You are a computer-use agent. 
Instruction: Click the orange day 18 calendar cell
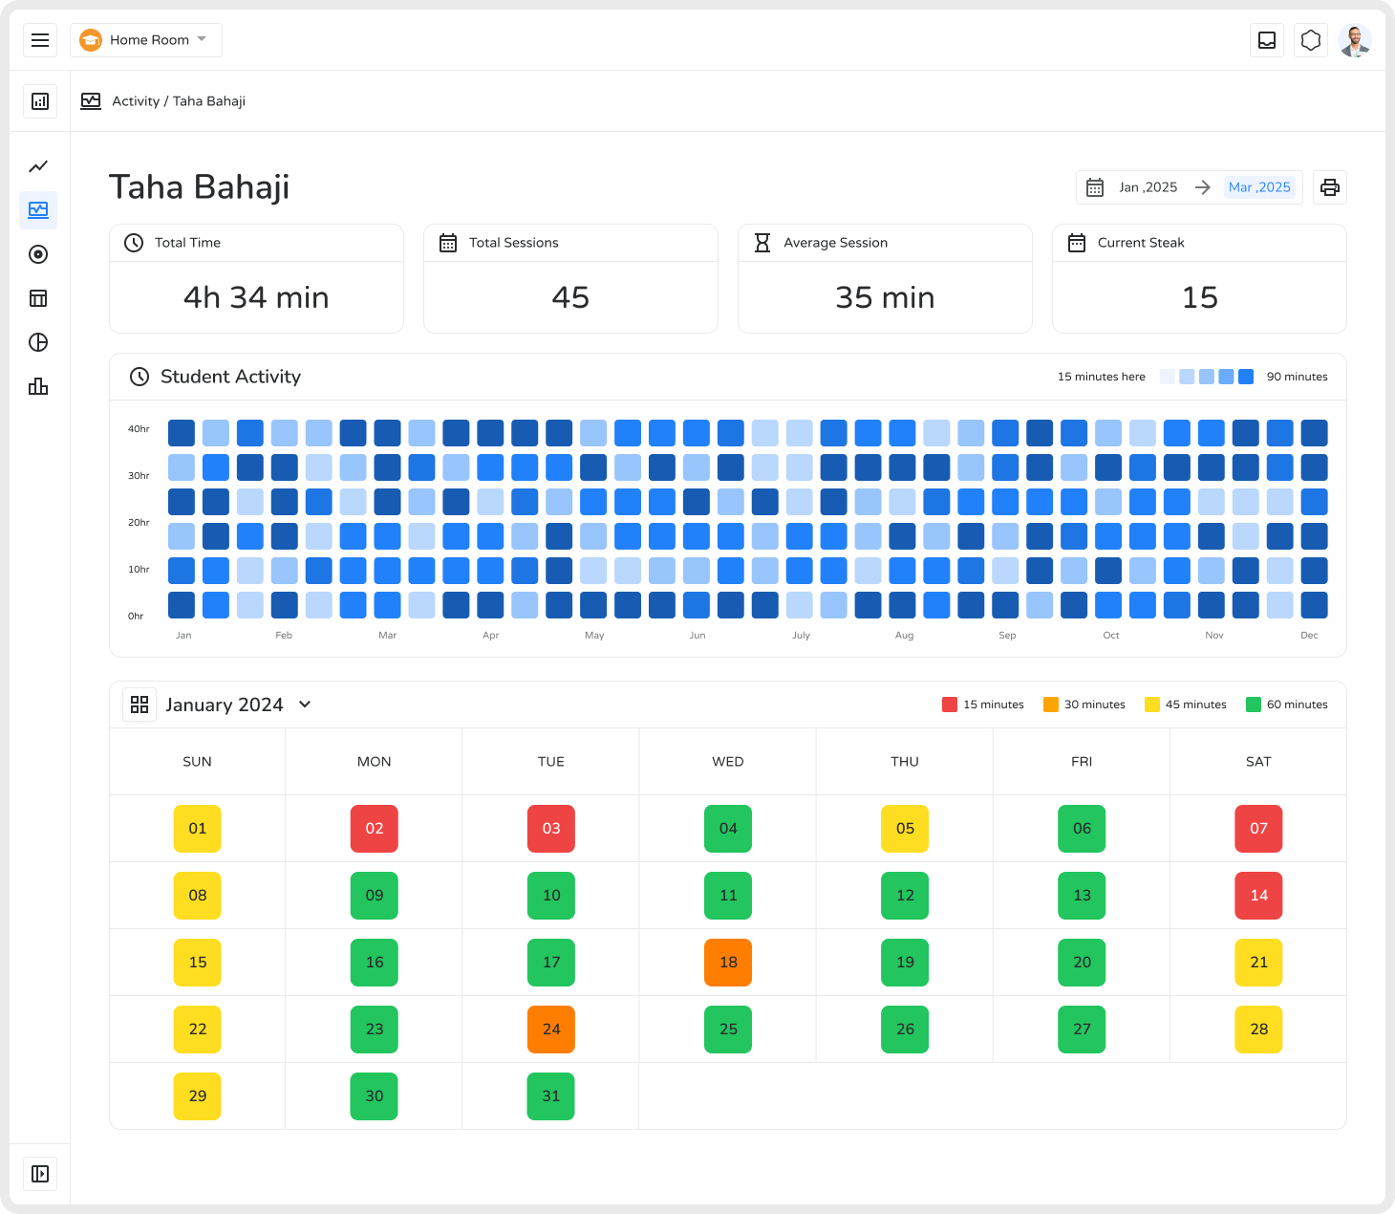pos(728,963)
